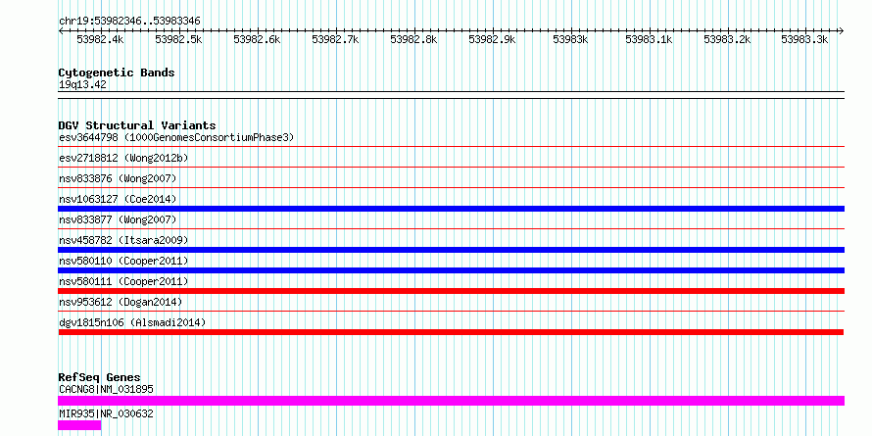Open variant nsv953612 (Dogan2014)
The width and height of the screenshot is (872, 436).
click(x=121, y=302)
